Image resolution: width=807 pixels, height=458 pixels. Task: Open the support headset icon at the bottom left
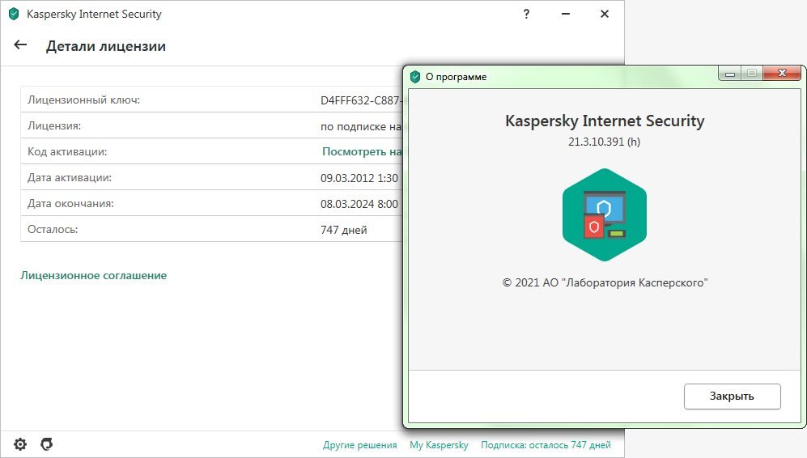click(x=47, y=443)
